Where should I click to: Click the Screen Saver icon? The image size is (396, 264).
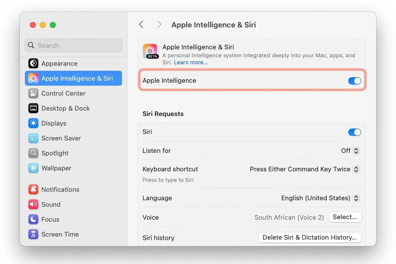click(x=33, y=138)
